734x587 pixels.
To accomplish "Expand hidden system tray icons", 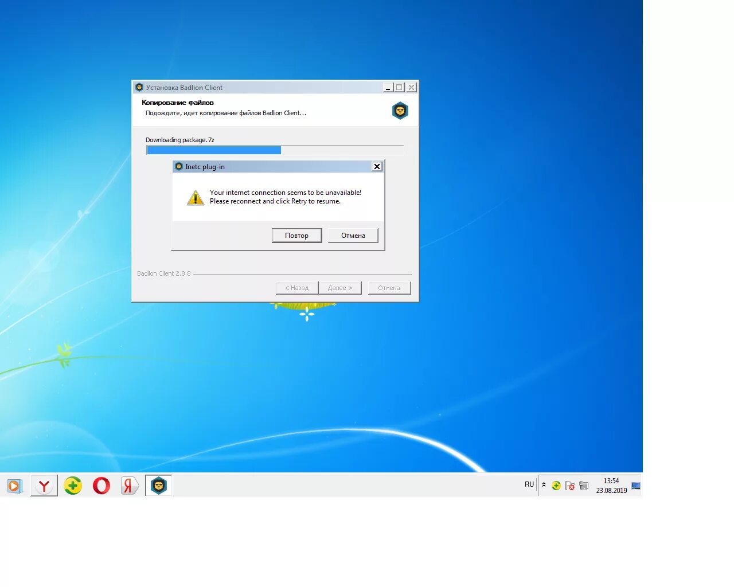I will tap(544, 485).
